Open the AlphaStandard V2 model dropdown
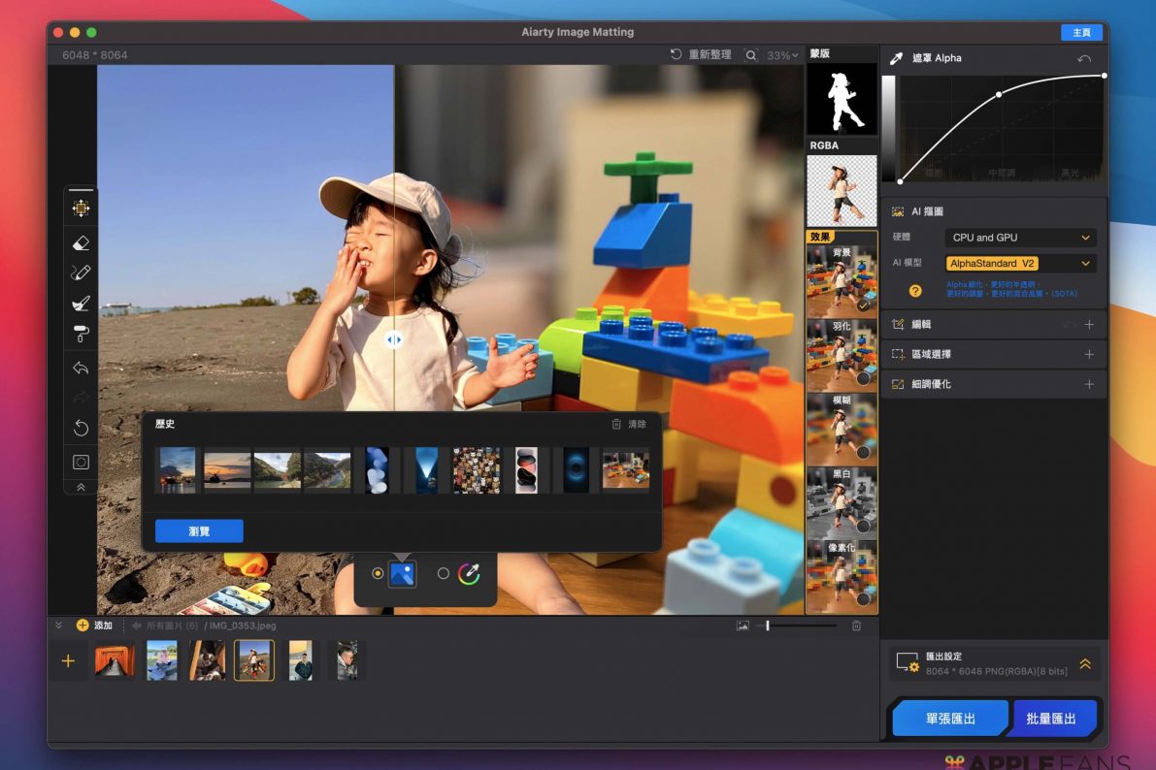Image resolution: width=1156 pixels, height=770 pixels. pyautogui.click(x=1020, y=264)
